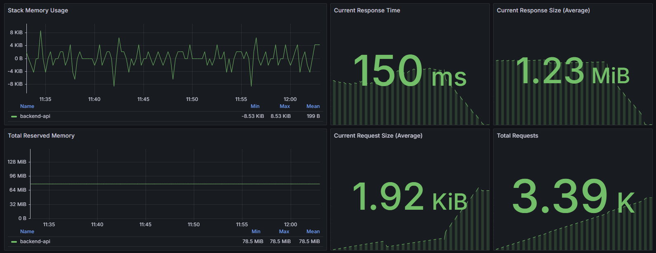Click the 1.92 KiB request size value
The image size is (656, 253).
pos(409,197)
